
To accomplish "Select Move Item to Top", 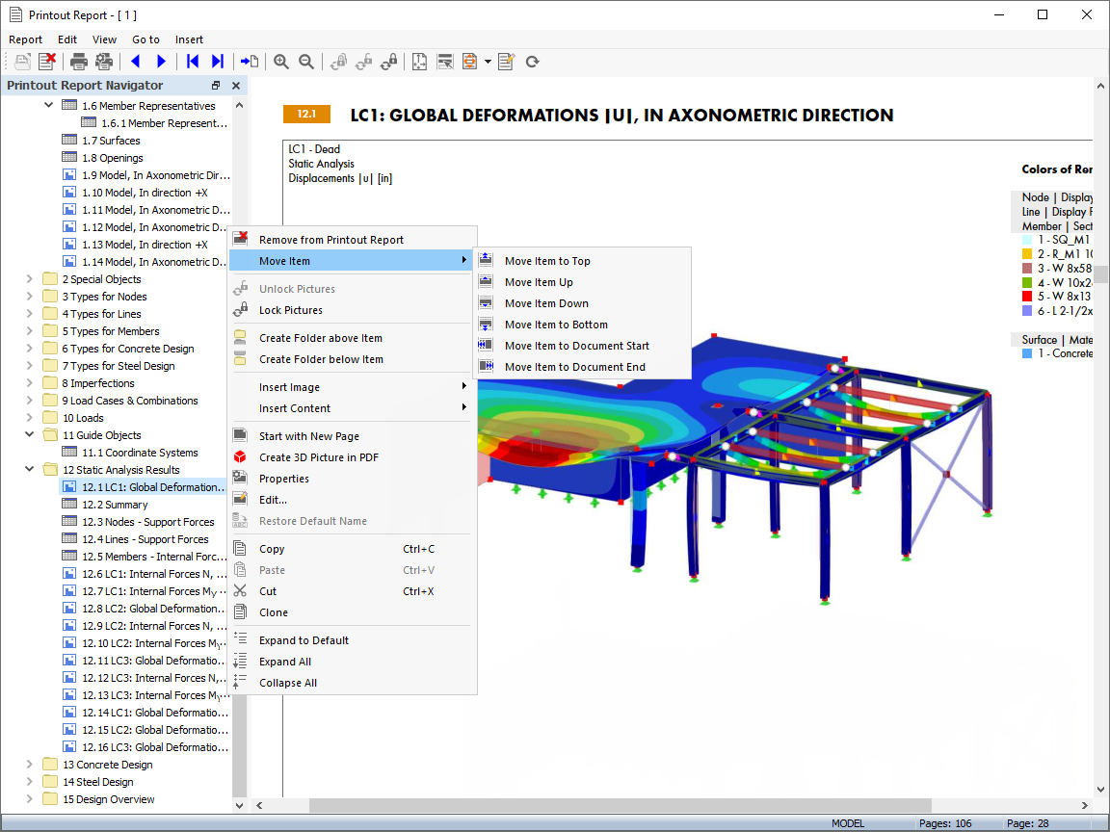I will (582, 261).
